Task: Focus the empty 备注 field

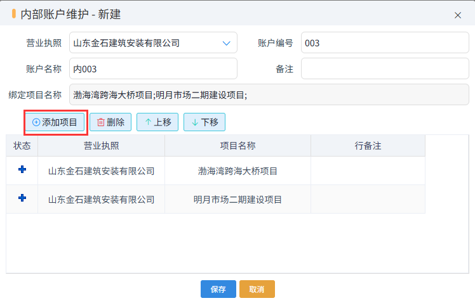Action: [x=385, y=69]
